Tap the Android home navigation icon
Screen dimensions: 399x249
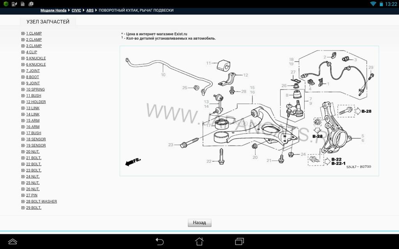(x=199, y=241)
